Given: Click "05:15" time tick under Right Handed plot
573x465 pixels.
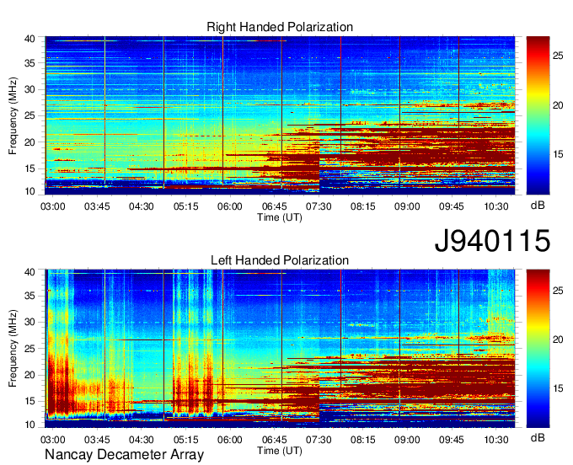Looking at the screenshot, I should [x=185, y=206].
